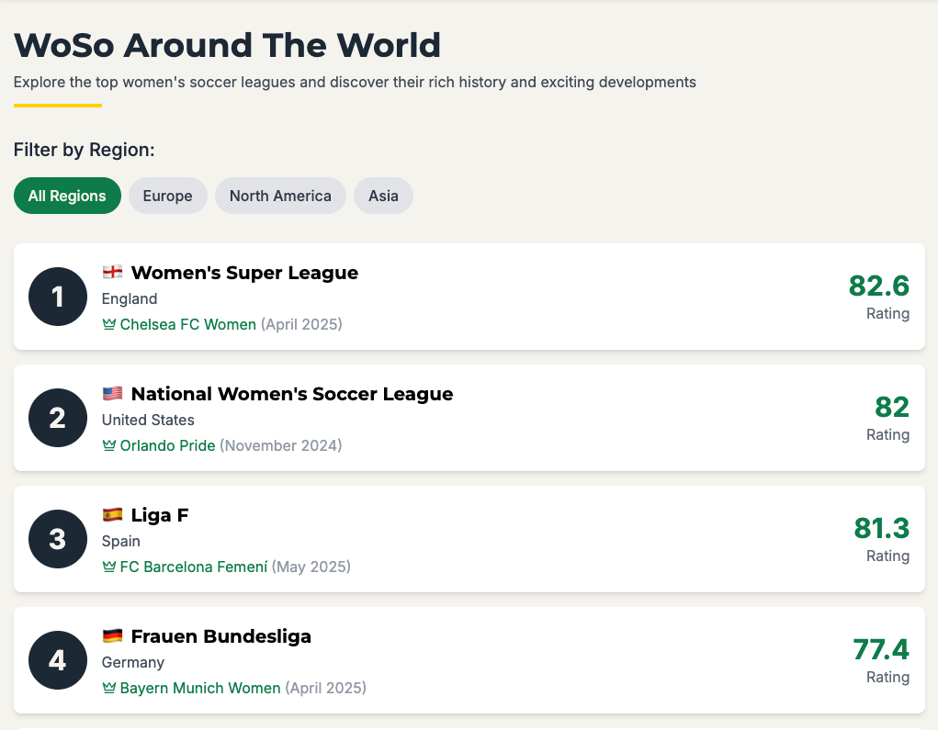Click the rank 3 circle badge
This screenshot has width=938, height=730.
(x=58, y=539)
